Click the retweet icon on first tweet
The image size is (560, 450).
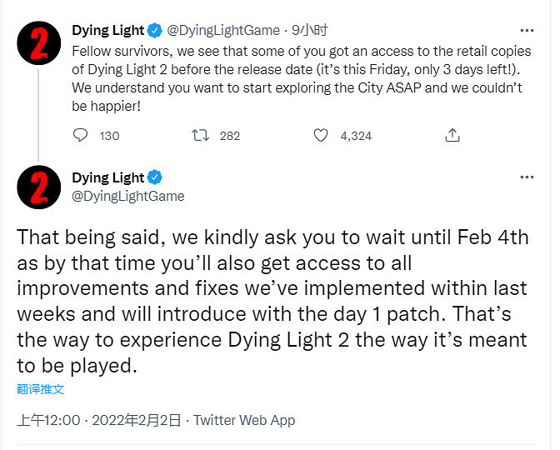pos(201,135)
